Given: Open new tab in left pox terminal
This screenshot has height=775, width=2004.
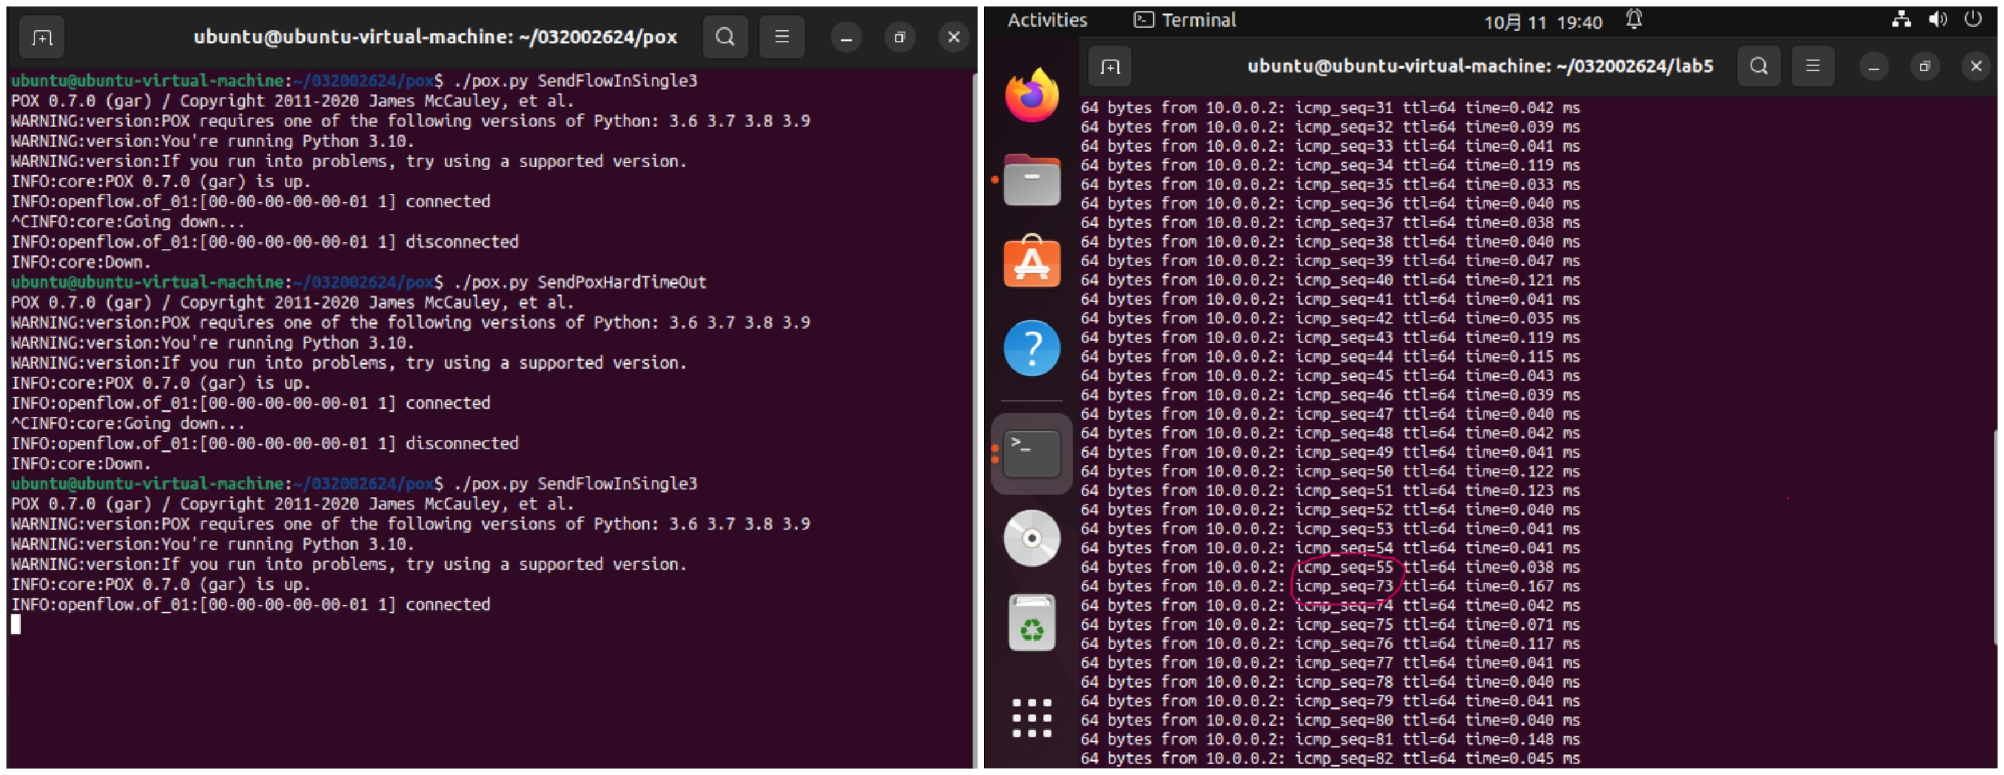Looking at the screenshot, I should [x=42, y=37].
